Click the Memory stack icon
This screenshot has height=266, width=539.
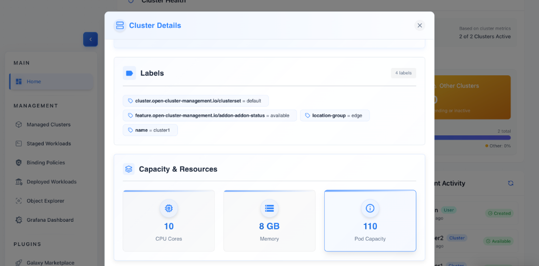pos(269,209)
